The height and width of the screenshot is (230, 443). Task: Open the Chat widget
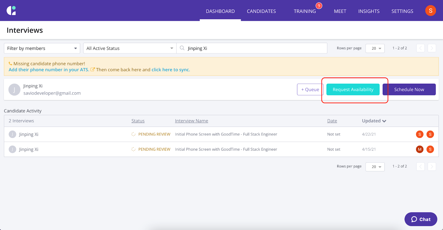421,219
